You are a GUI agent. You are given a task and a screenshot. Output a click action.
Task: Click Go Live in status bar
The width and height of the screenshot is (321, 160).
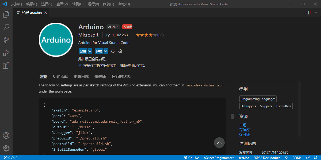tap(192, 158)
